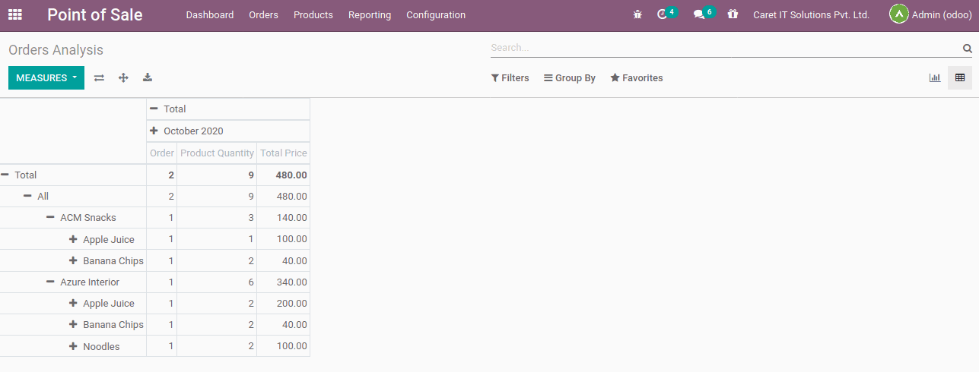Screen dimensions: 979x372
Task: Open the Reporting menu
Action: pyautogui.click(x=370, y=14)
